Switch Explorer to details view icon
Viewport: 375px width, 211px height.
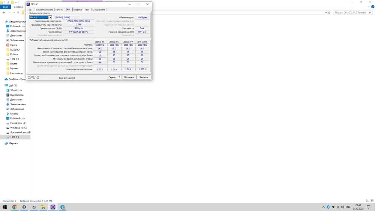367,201
